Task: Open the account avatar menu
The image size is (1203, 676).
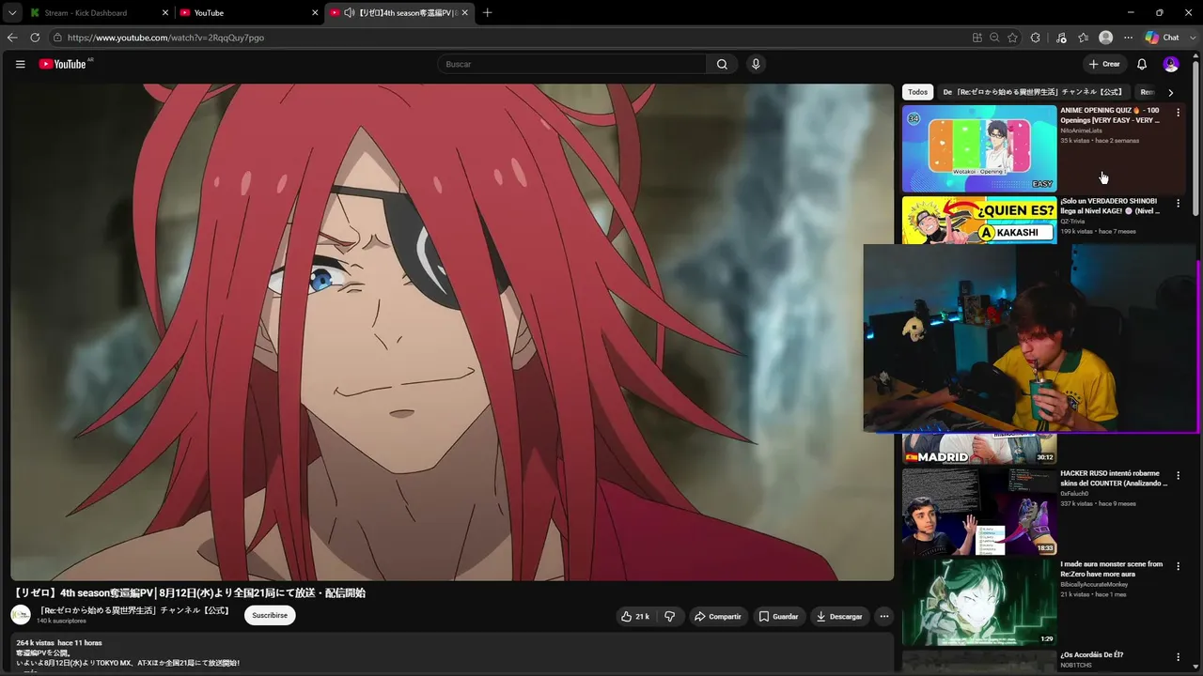Action: pos(1171,64)
